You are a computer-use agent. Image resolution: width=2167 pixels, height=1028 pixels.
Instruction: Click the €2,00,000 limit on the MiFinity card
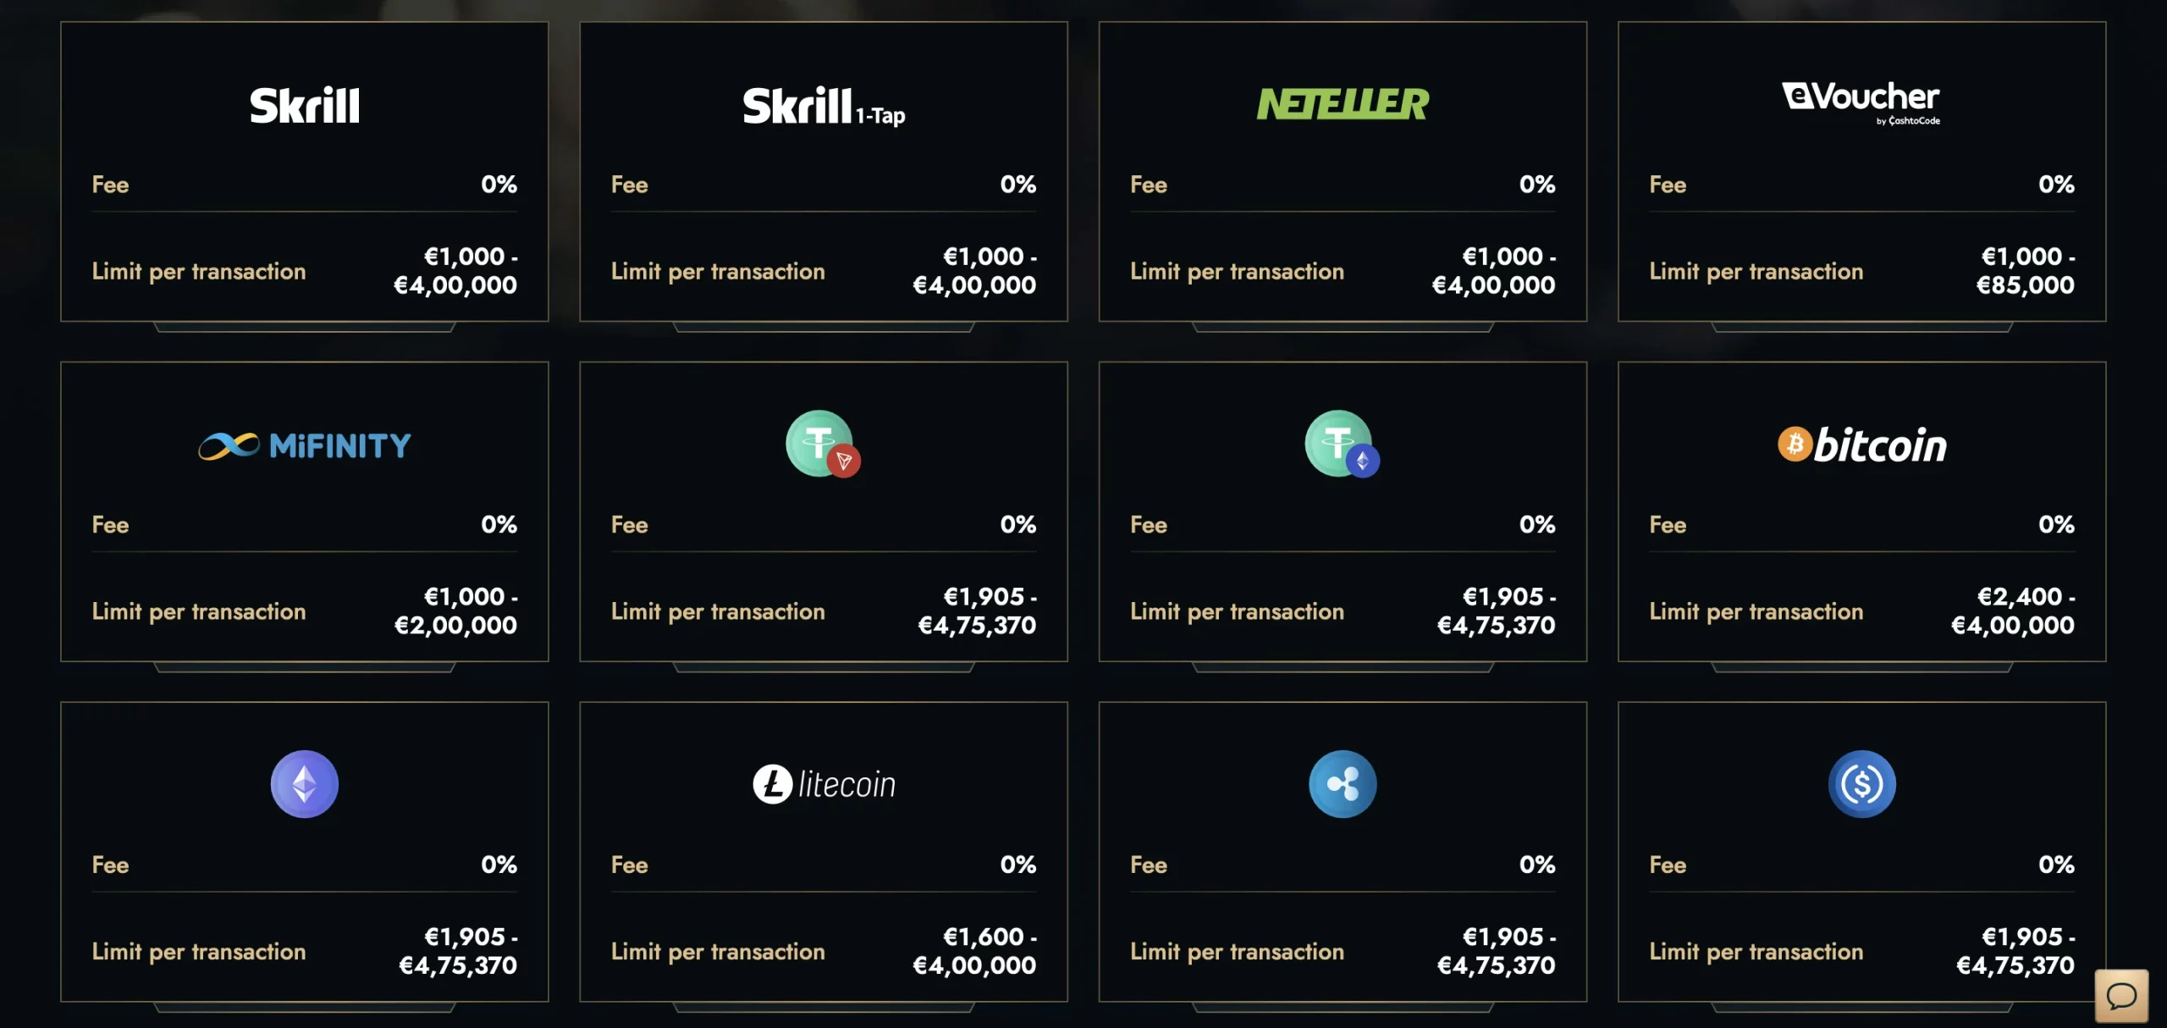(455, 626)
